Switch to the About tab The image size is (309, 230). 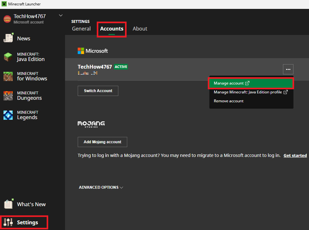[x=140, y=29]
